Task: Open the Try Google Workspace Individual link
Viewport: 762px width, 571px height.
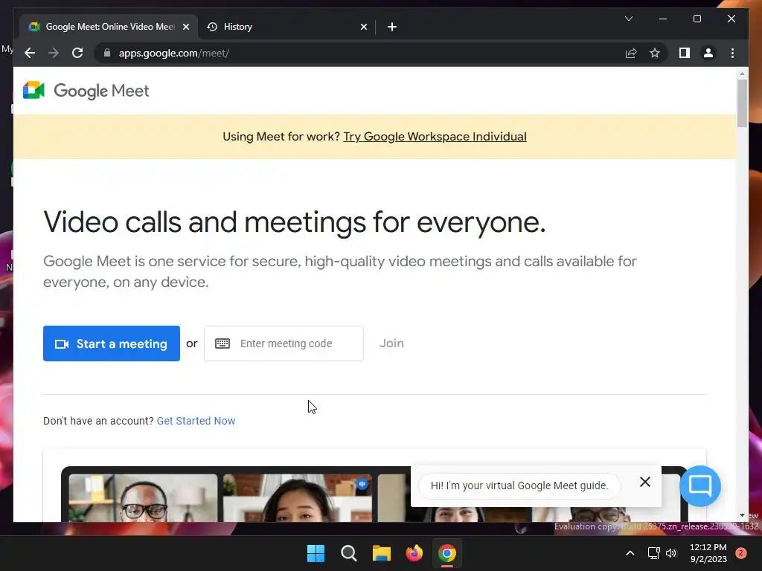Action: (435, 137)
